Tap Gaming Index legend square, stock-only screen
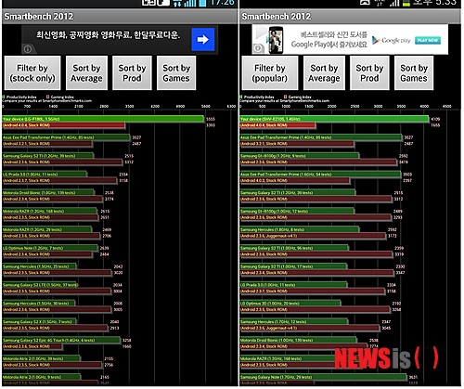This screenshot has height=389, width=464. pyautogui.click(x=47, y=97)
